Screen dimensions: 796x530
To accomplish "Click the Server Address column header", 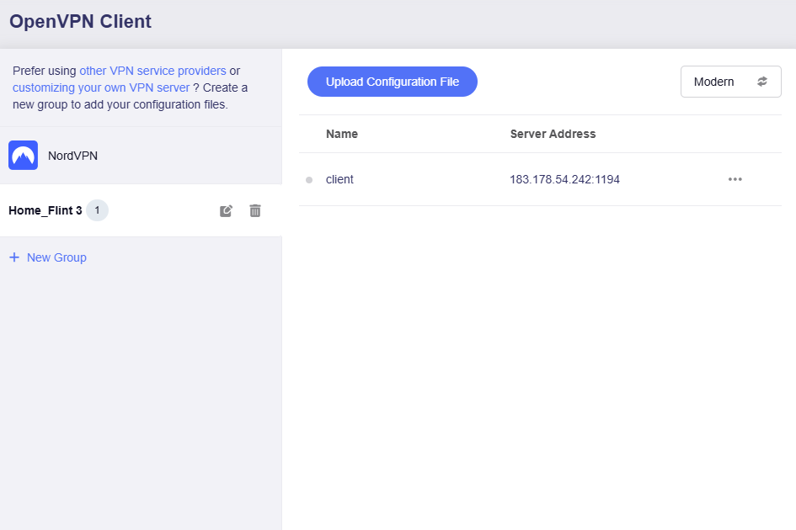I will point(553,134).
